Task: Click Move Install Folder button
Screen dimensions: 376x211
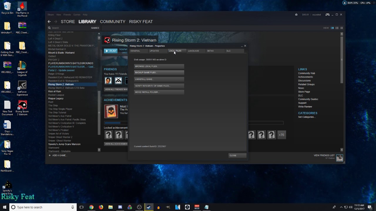Action: pyautogui.click(x=159, y=92)
